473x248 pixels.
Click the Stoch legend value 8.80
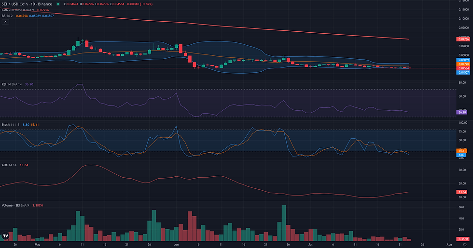click(x=26, y=125)
